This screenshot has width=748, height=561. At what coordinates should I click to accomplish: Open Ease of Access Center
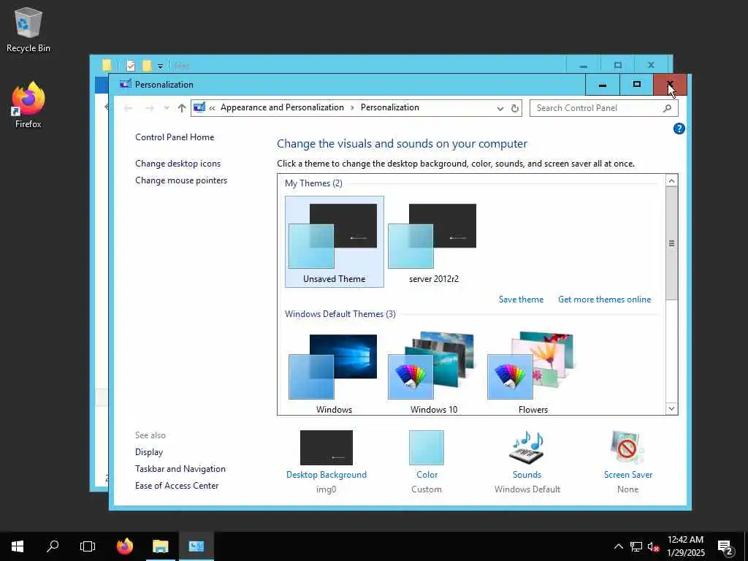177,486
